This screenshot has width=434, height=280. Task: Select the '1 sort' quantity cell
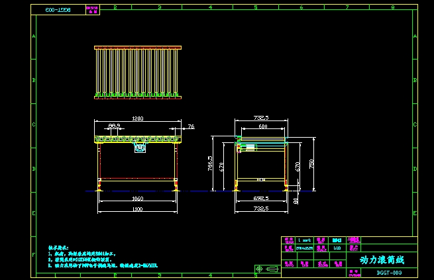coord(304,240)
